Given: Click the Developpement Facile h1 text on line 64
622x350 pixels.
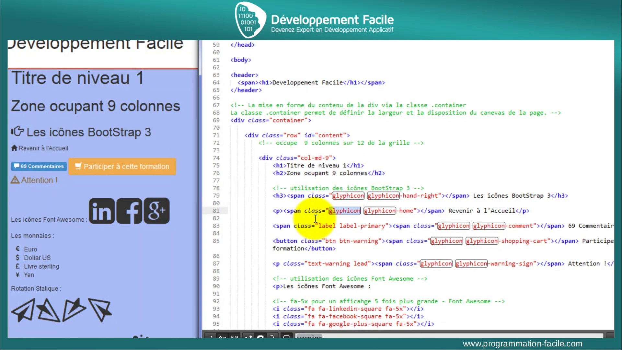Looking at the screenshot, I should point(307,83).
